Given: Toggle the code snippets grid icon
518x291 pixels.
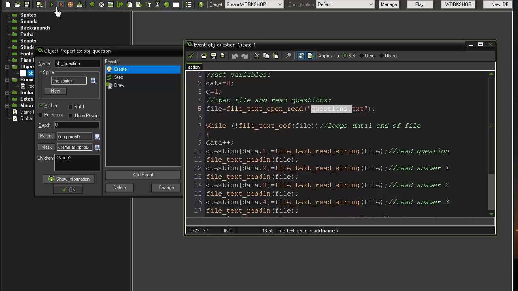Looking at the screenshot, I should point(301,56).
